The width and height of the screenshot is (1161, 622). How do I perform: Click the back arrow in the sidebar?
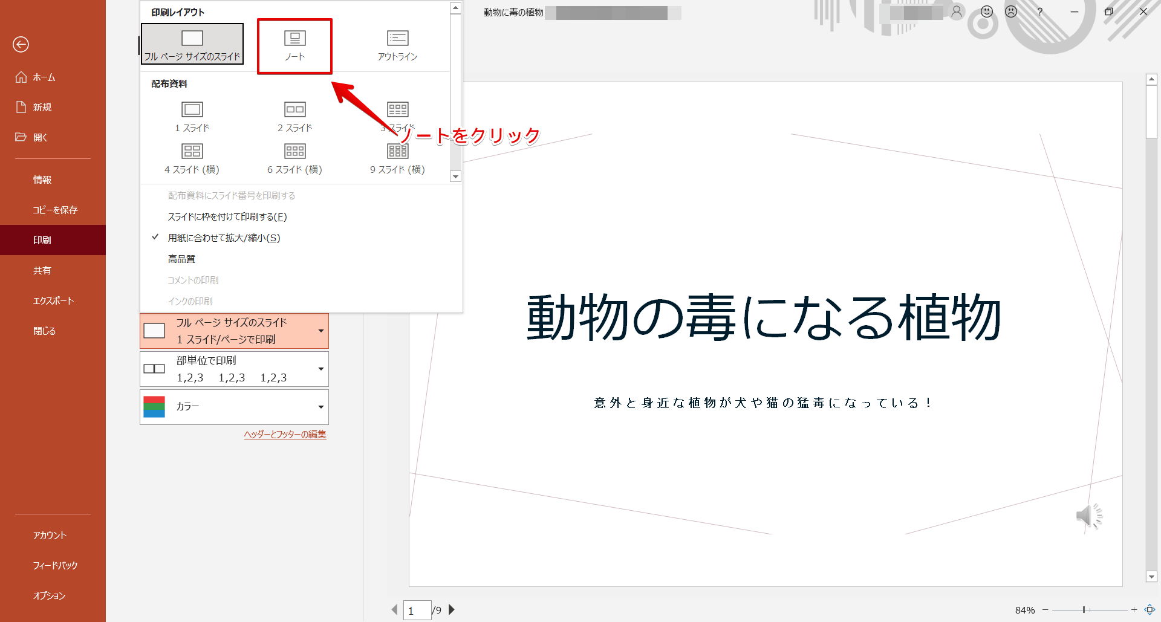[21, 44]
